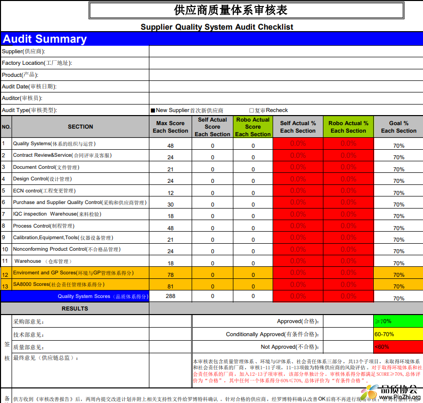
Task: Click the SECTION column header
Action: [80, 127]
